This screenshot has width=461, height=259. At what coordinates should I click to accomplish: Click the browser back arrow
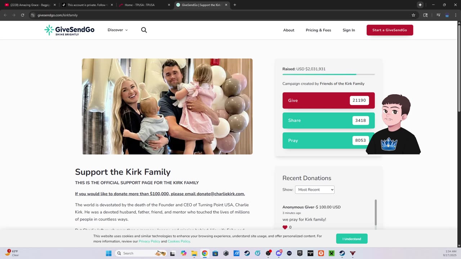pyautogui.click(x=5, y=15)
